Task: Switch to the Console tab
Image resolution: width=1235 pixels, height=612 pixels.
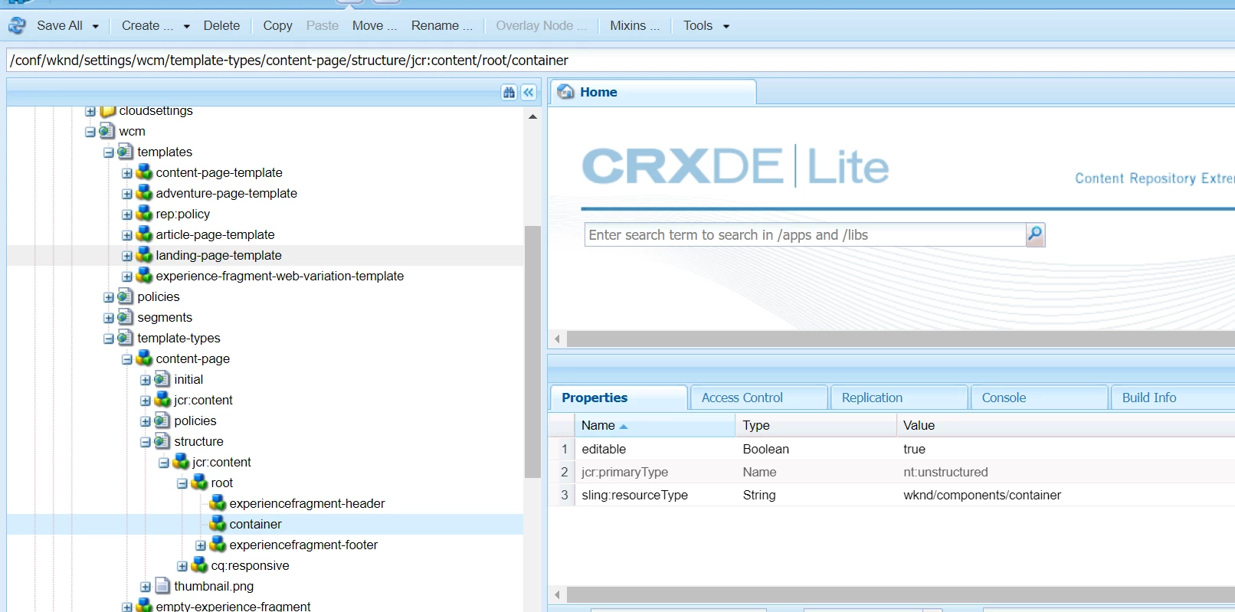Action: tap(1039, 398)
